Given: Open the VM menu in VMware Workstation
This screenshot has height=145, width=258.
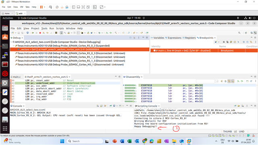Looking at the screenshot, I should [21, 7].
